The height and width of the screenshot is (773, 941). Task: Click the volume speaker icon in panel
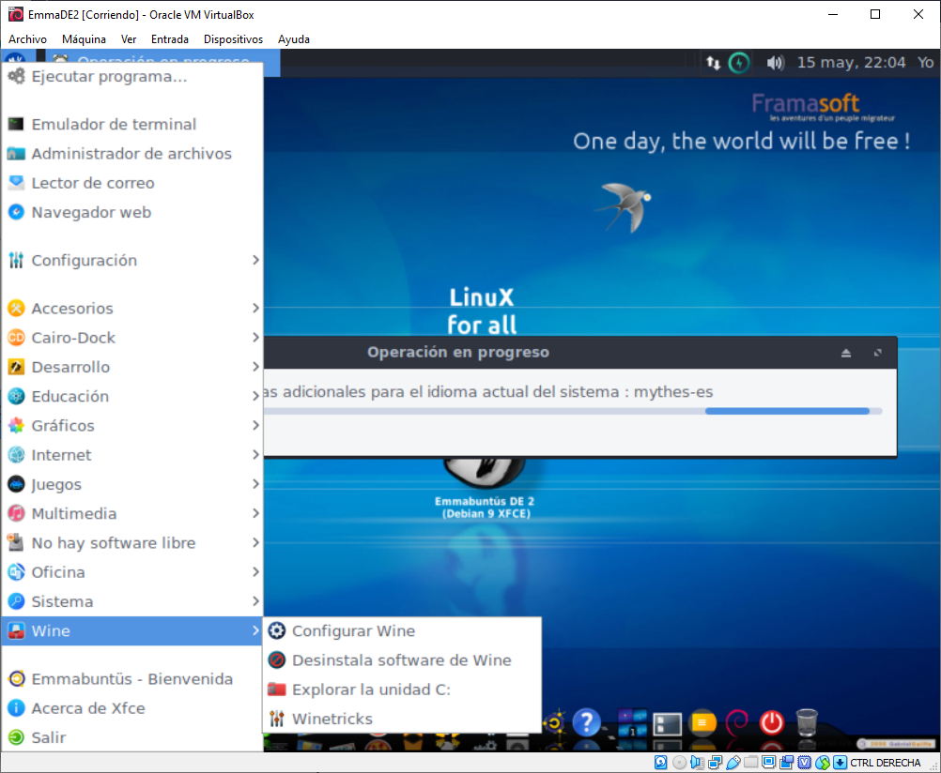pos(775,63)
